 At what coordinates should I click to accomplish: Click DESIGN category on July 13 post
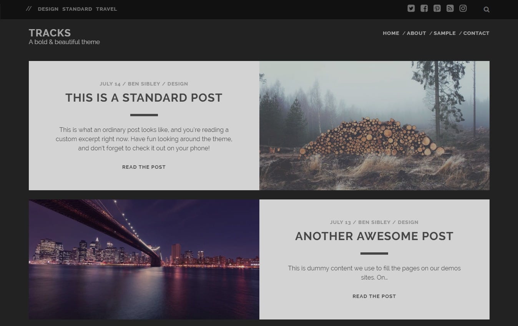coord(408,222)
